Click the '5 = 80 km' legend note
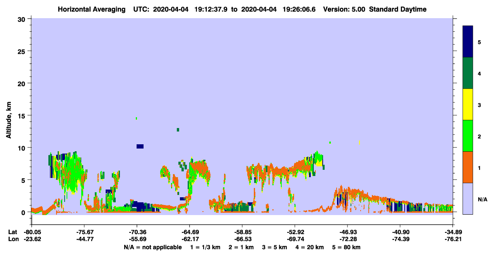This screenshot has height=258, width=503. (x=347, y=247)
